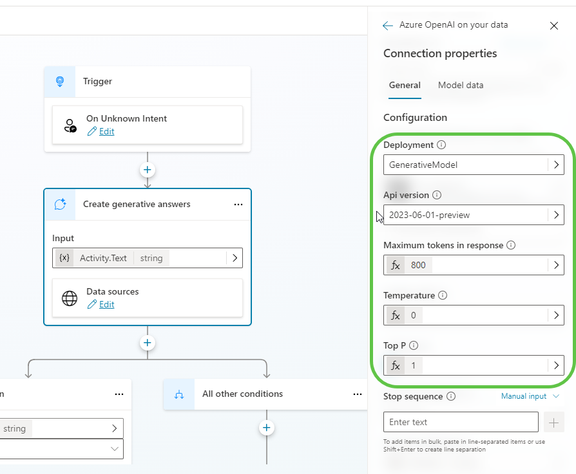Open All other conditions more options menu
This screenshot has width=576, height=474.
pos(358,394)
